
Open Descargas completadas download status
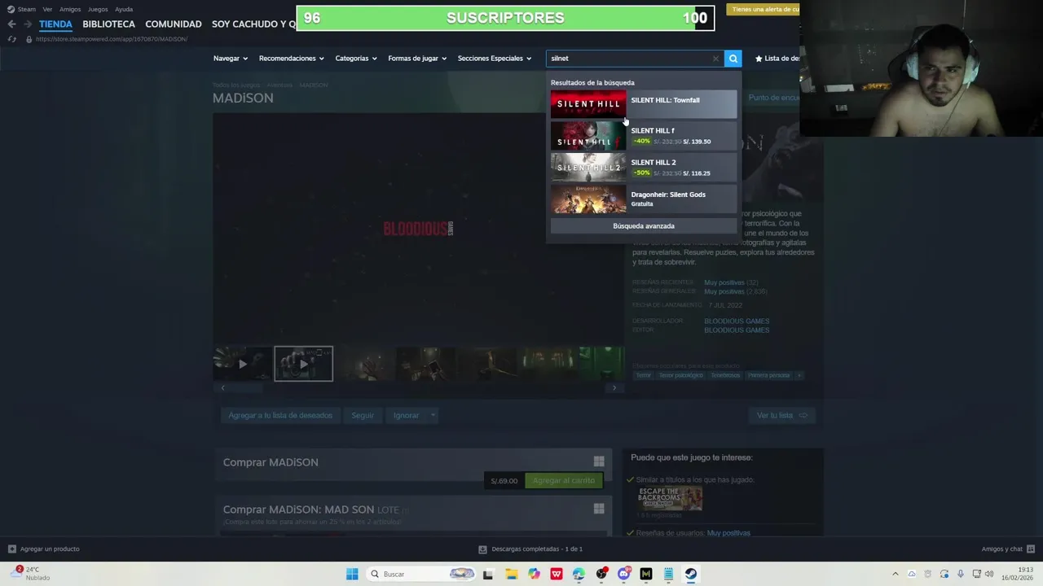tap(530, 549)
